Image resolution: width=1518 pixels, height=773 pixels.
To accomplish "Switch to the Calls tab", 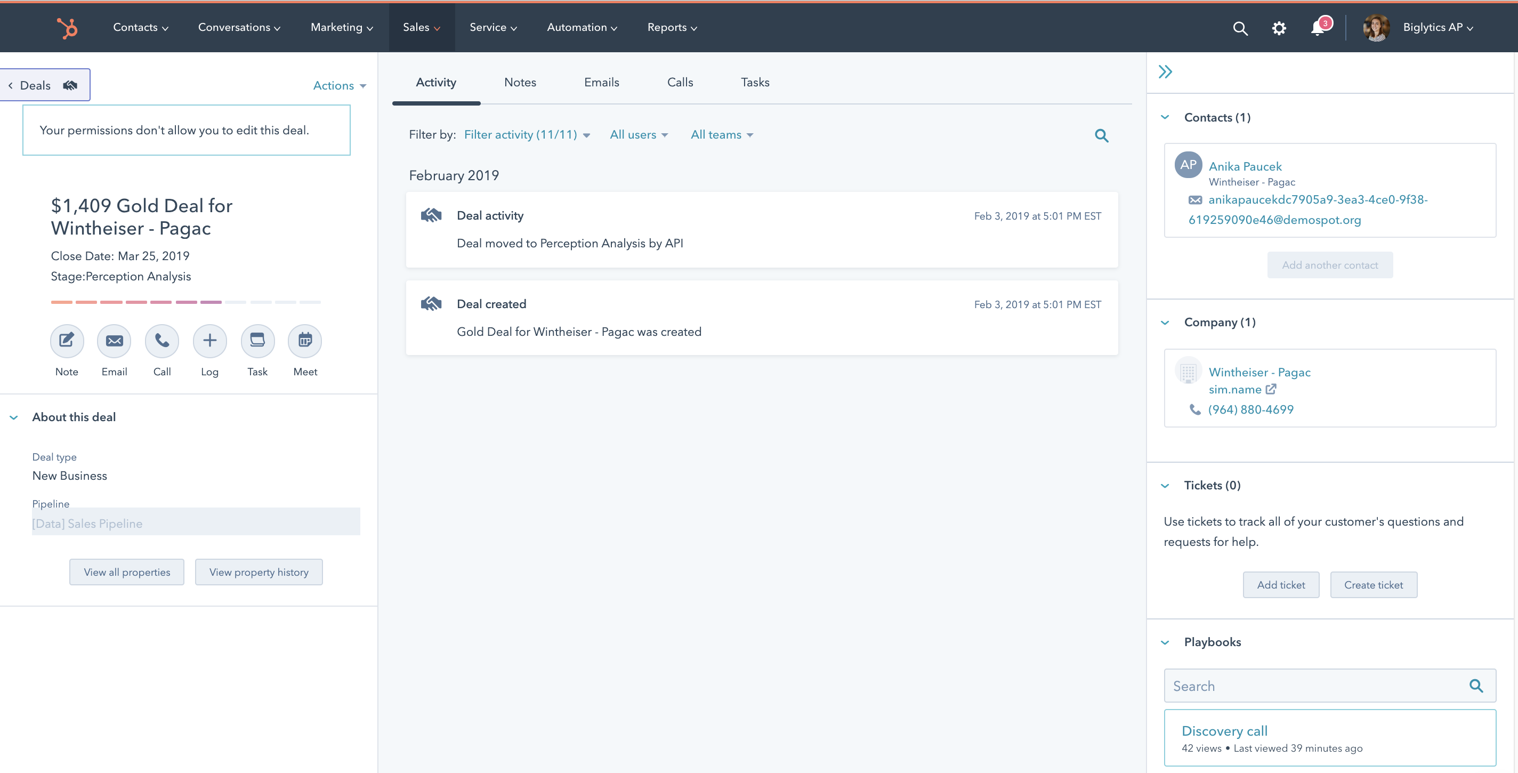I will click(x=680, y=83).
